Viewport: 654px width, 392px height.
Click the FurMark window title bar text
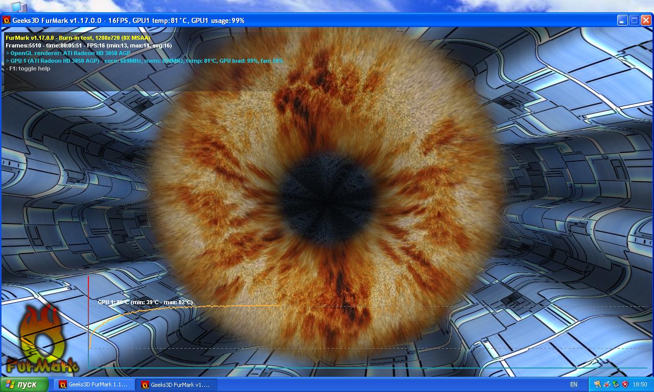pyautogui.click(x=129, y=20)
